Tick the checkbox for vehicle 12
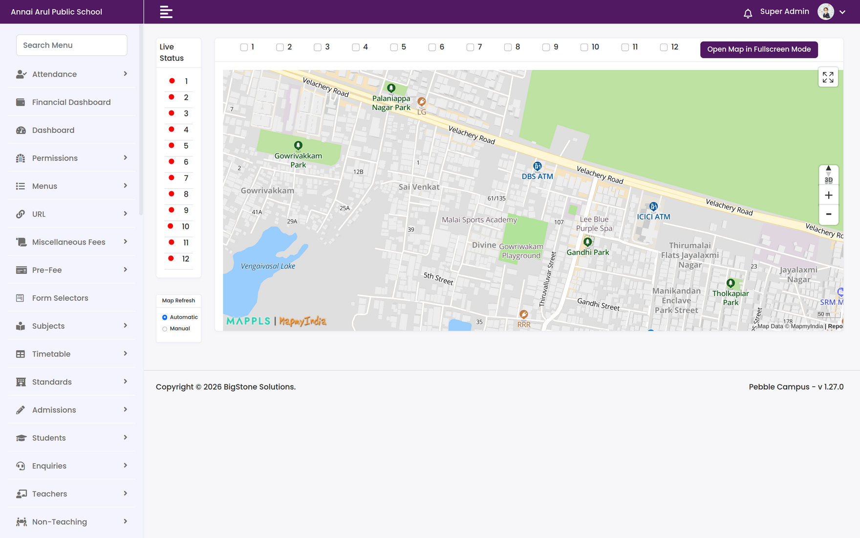 [x=664, y=47]
